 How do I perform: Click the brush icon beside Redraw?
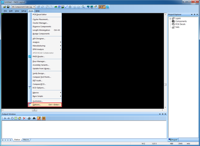[95, 7]
